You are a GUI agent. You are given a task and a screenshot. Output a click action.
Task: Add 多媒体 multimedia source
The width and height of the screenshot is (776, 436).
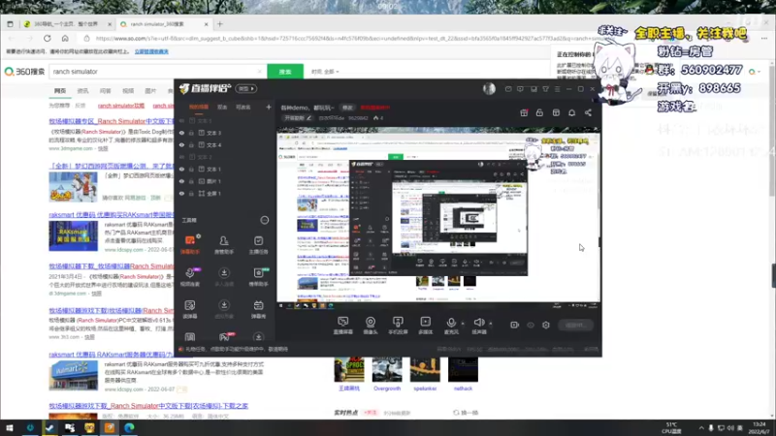pos(426,326)
